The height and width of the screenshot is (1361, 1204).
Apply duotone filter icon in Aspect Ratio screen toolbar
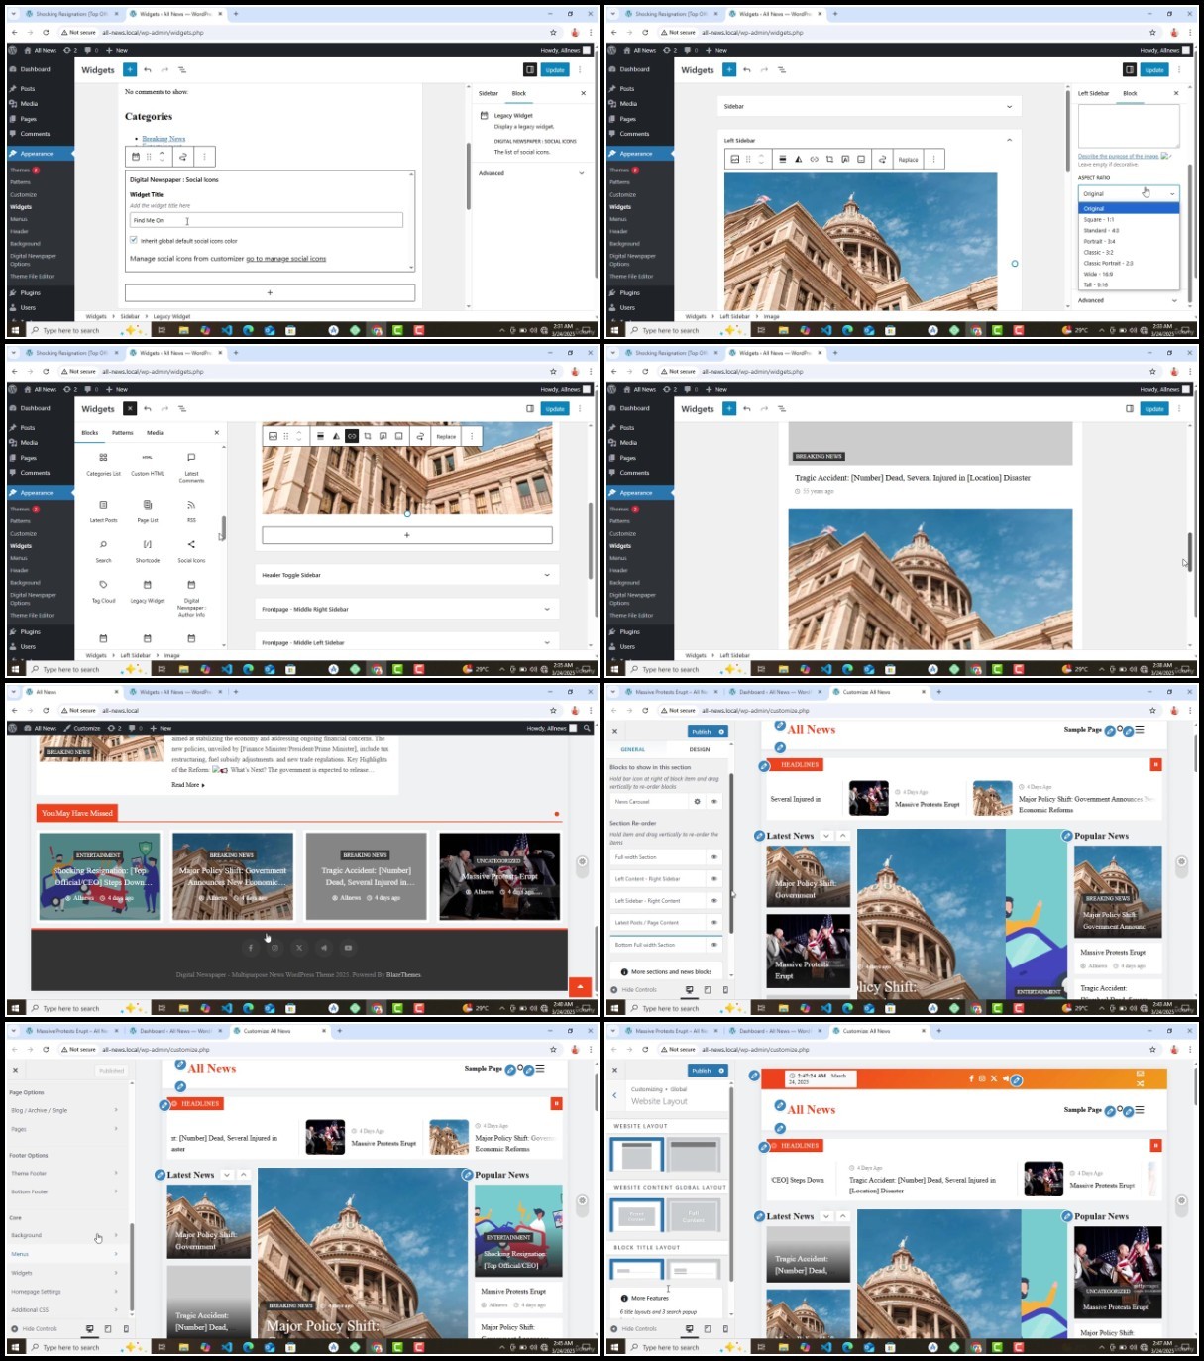click(x=798, y=159)
